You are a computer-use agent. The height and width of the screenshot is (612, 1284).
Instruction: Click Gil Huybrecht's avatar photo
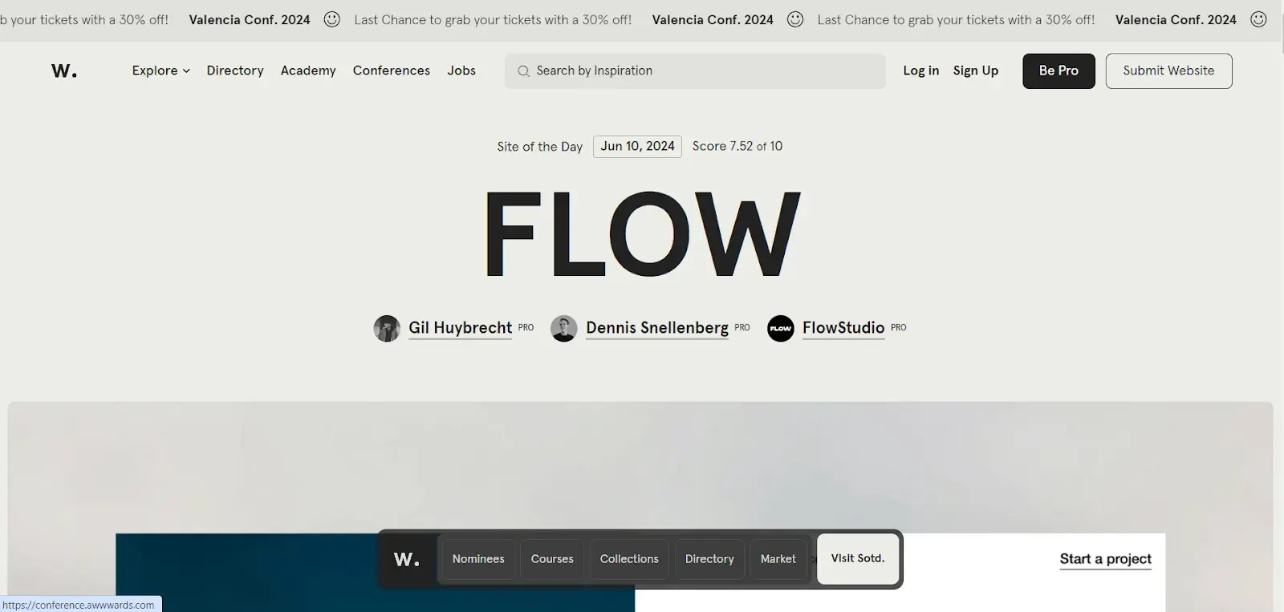387,328
